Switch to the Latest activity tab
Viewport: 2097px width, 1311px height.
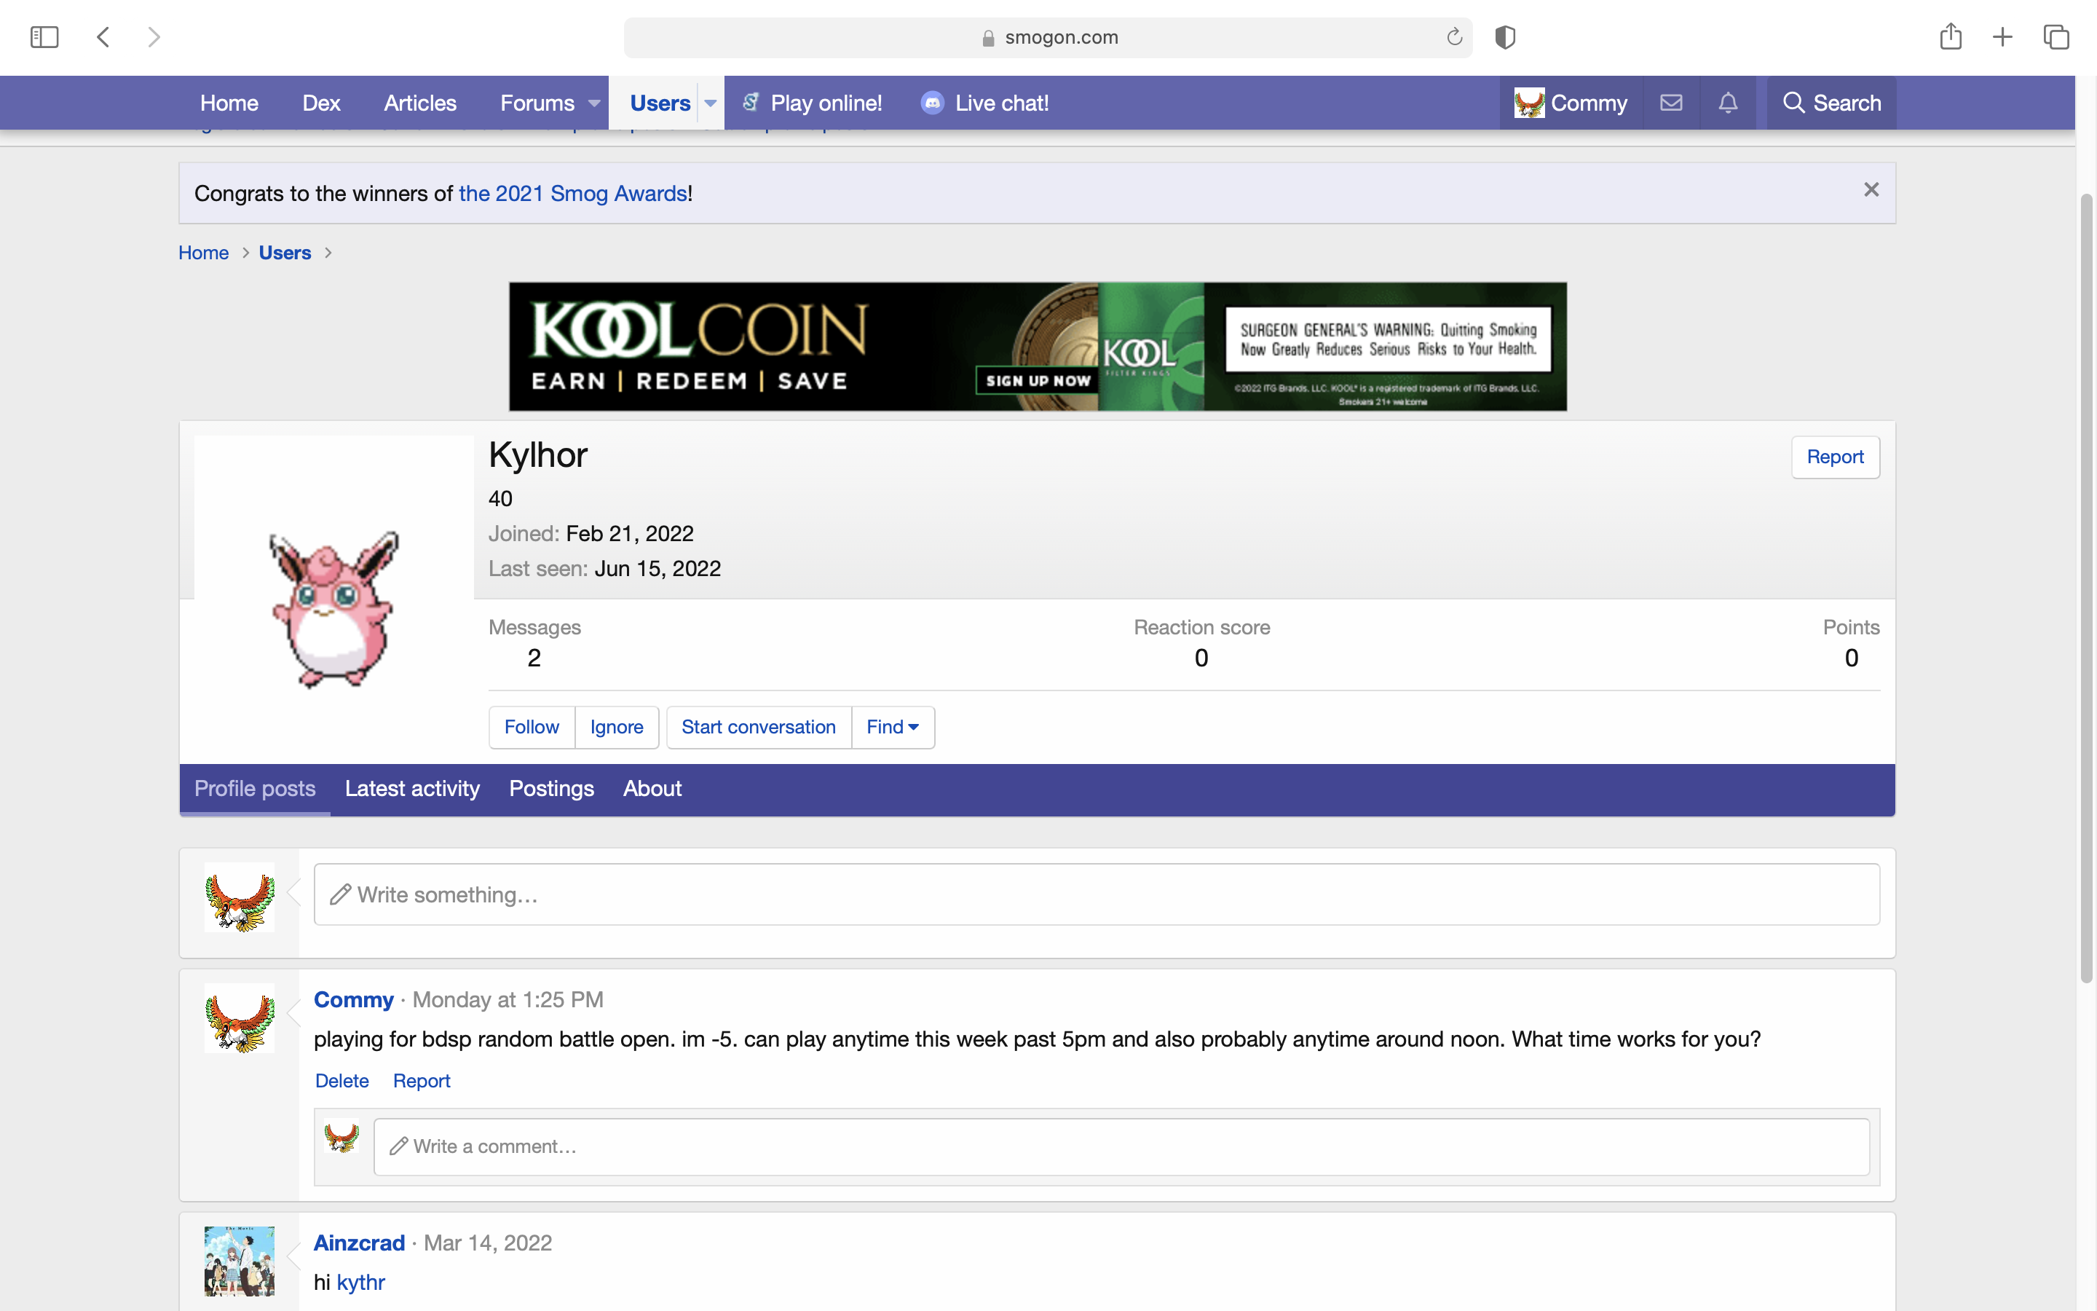coord(411,788)
